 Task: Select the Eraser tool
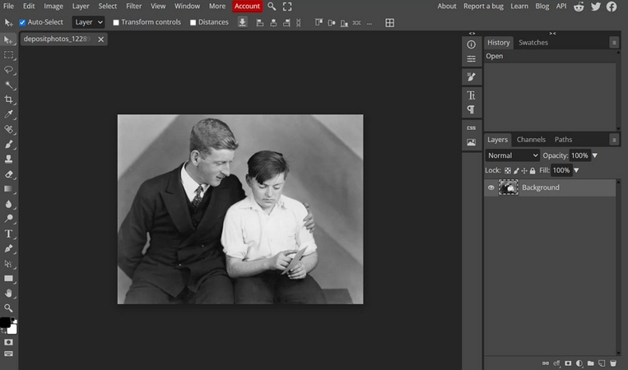(8, 174)
